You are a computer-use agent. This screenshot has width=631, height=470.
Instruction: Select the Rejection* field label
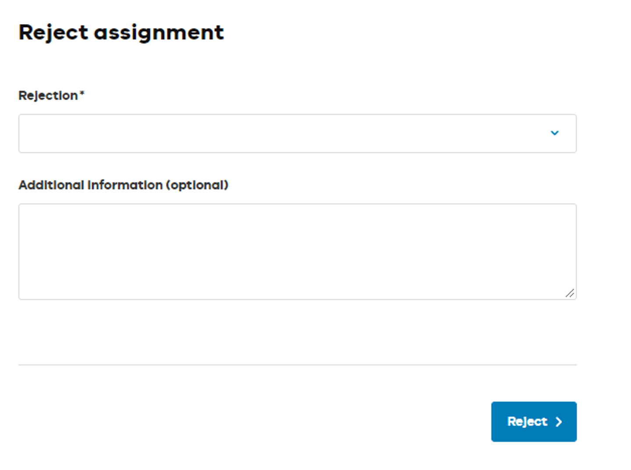[x=51, y=95]
